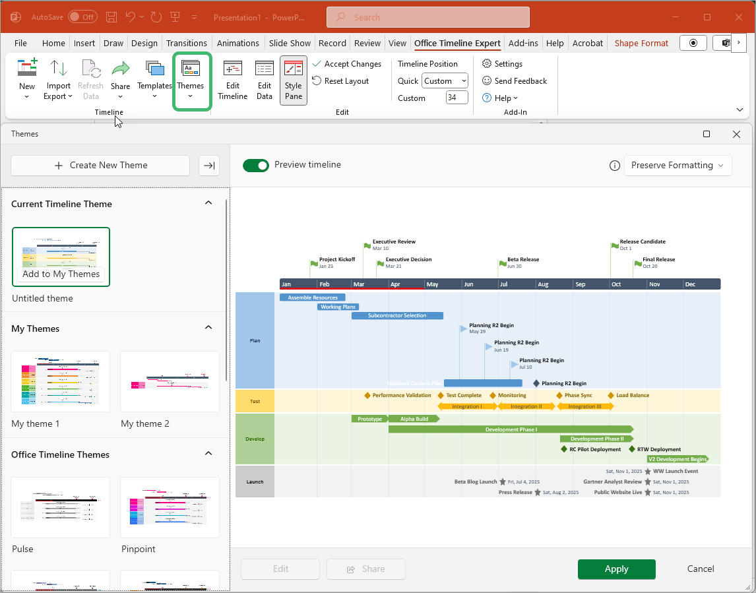This screenshot has width=756, height=593.
Task: Disable the Preview timeline toggle
Action: click(x=256, y=166)
